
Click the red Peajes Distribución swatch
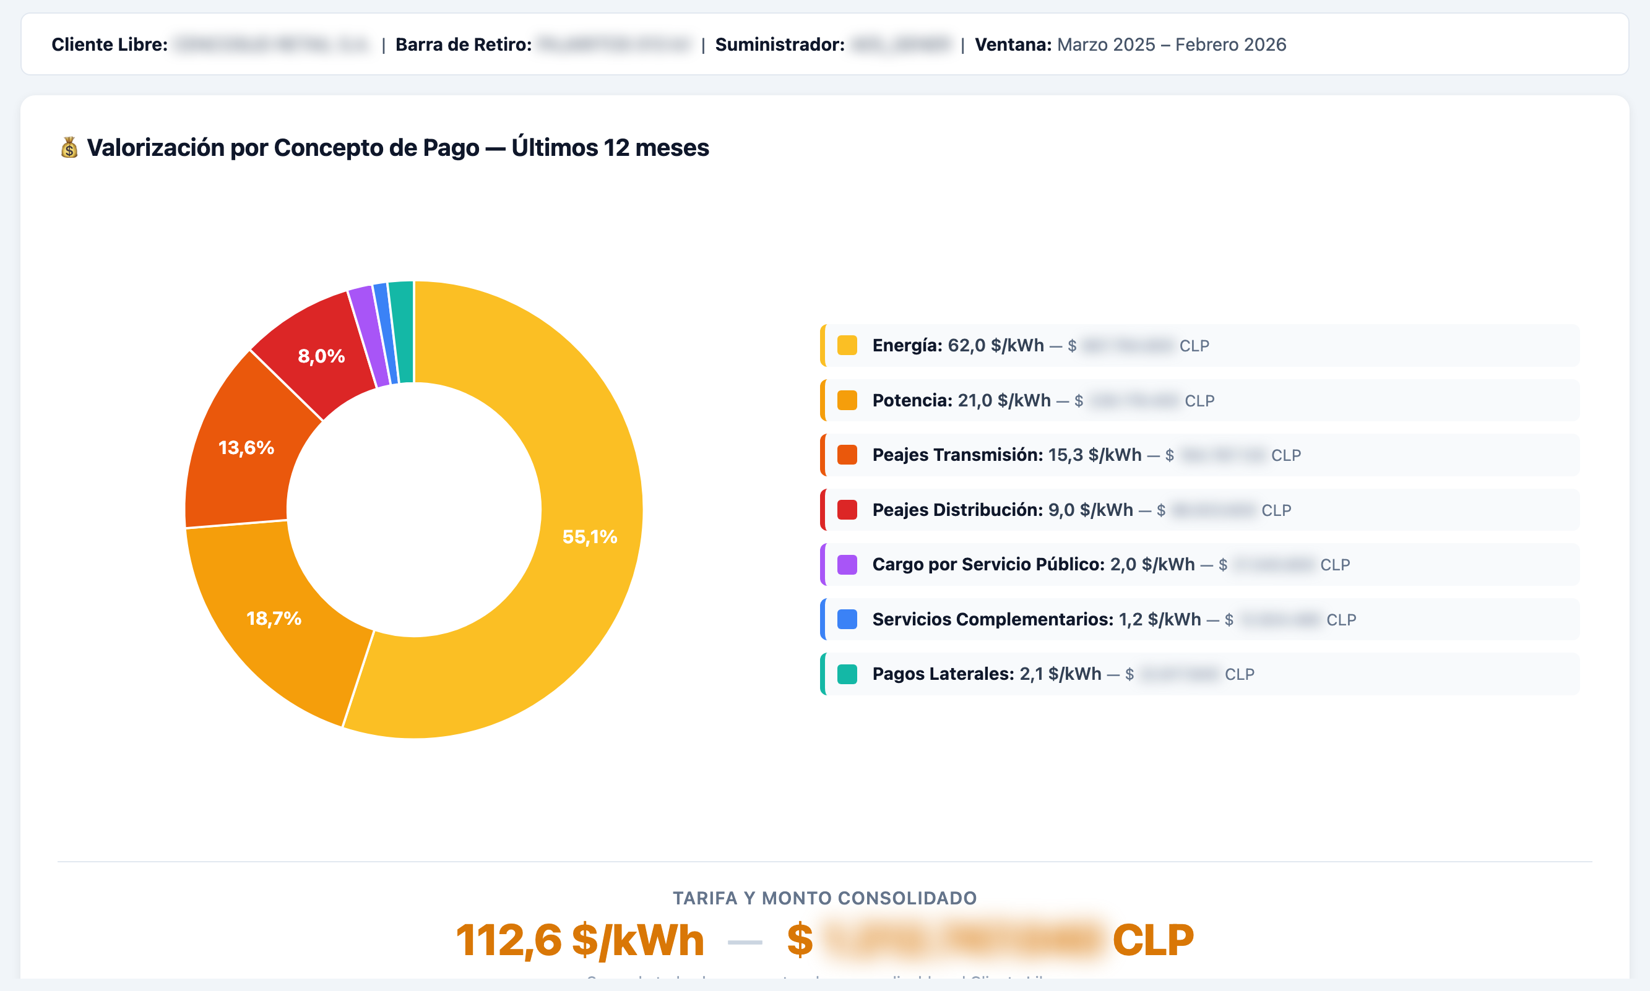(847, 510)
